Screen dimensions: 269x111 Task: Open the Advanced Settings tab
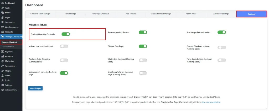point(221,14)
